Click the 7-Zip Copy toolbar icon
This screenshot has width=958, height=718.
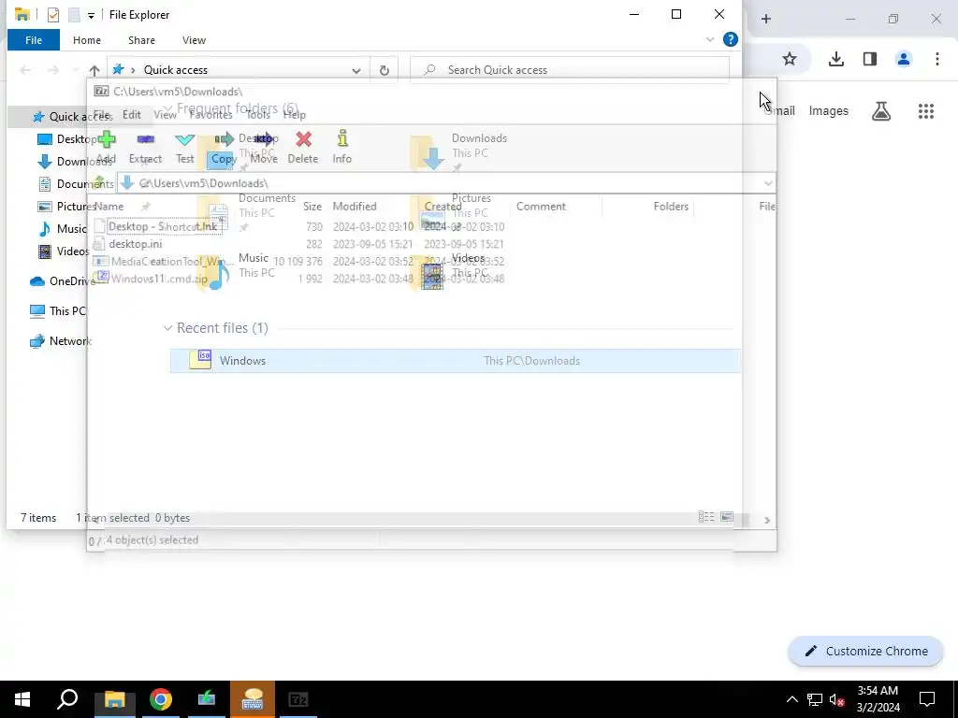point(224,147)
